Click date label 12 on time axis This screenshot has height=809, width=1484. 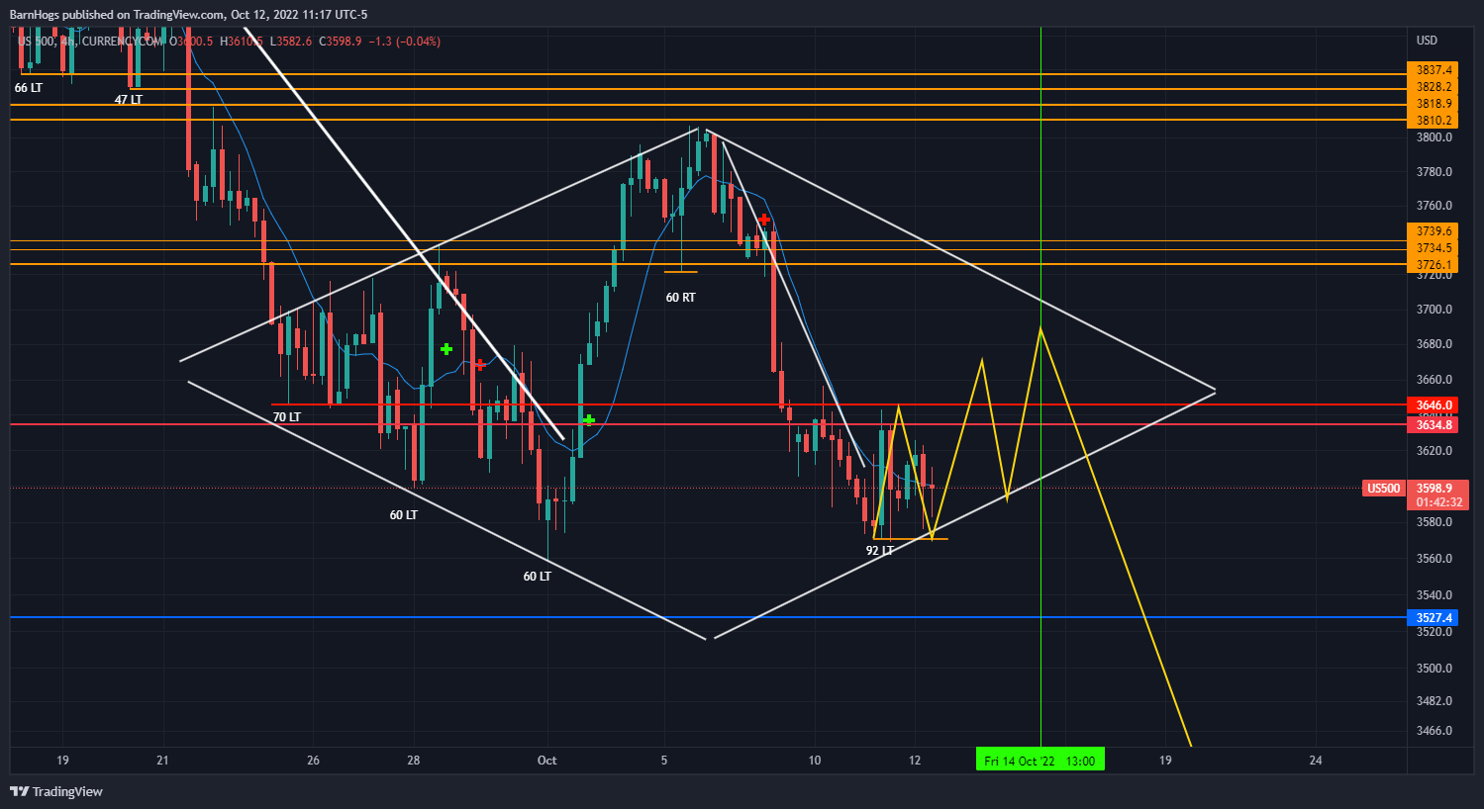[x=915, y=761]
